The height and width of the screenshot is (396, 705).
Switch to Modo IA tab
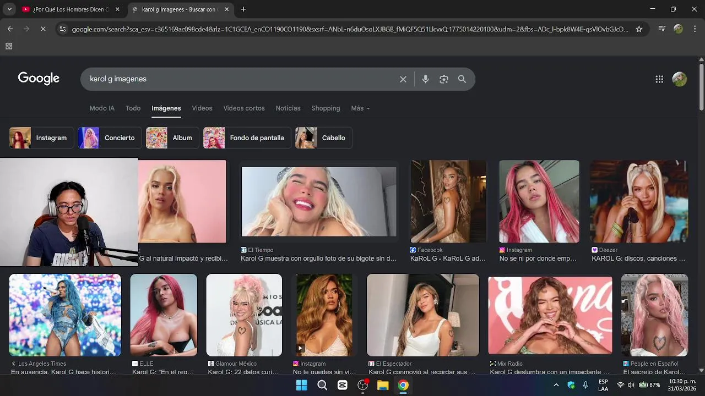102,108
